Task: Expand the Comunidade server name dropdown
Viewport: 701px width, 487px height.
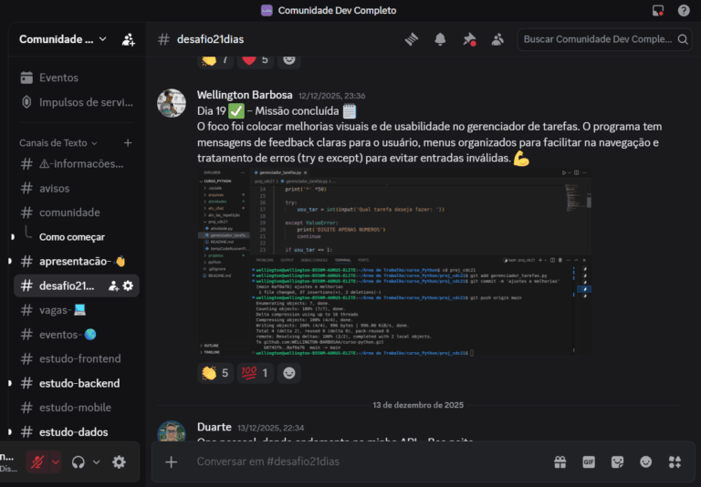Action: 63,39
